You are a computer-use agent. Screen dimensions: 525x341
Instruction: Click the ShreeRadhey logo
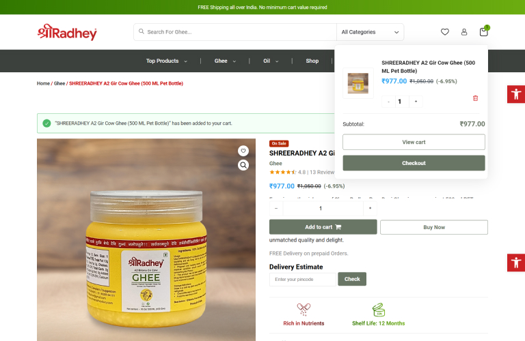click(x=67, y=32)
